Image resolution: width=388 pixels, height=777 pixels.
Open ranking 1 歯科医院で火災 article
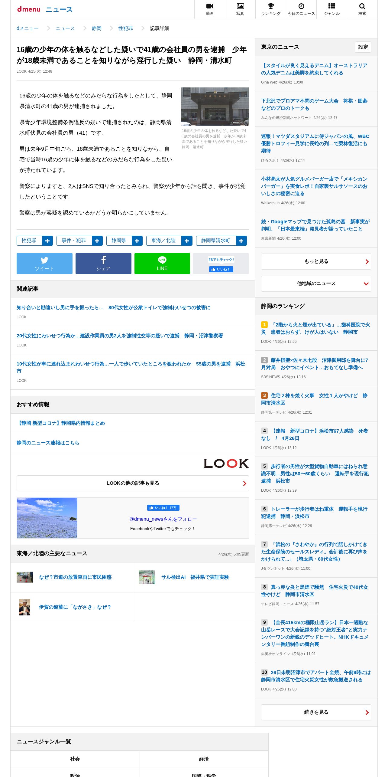click(x=316, y=329)
